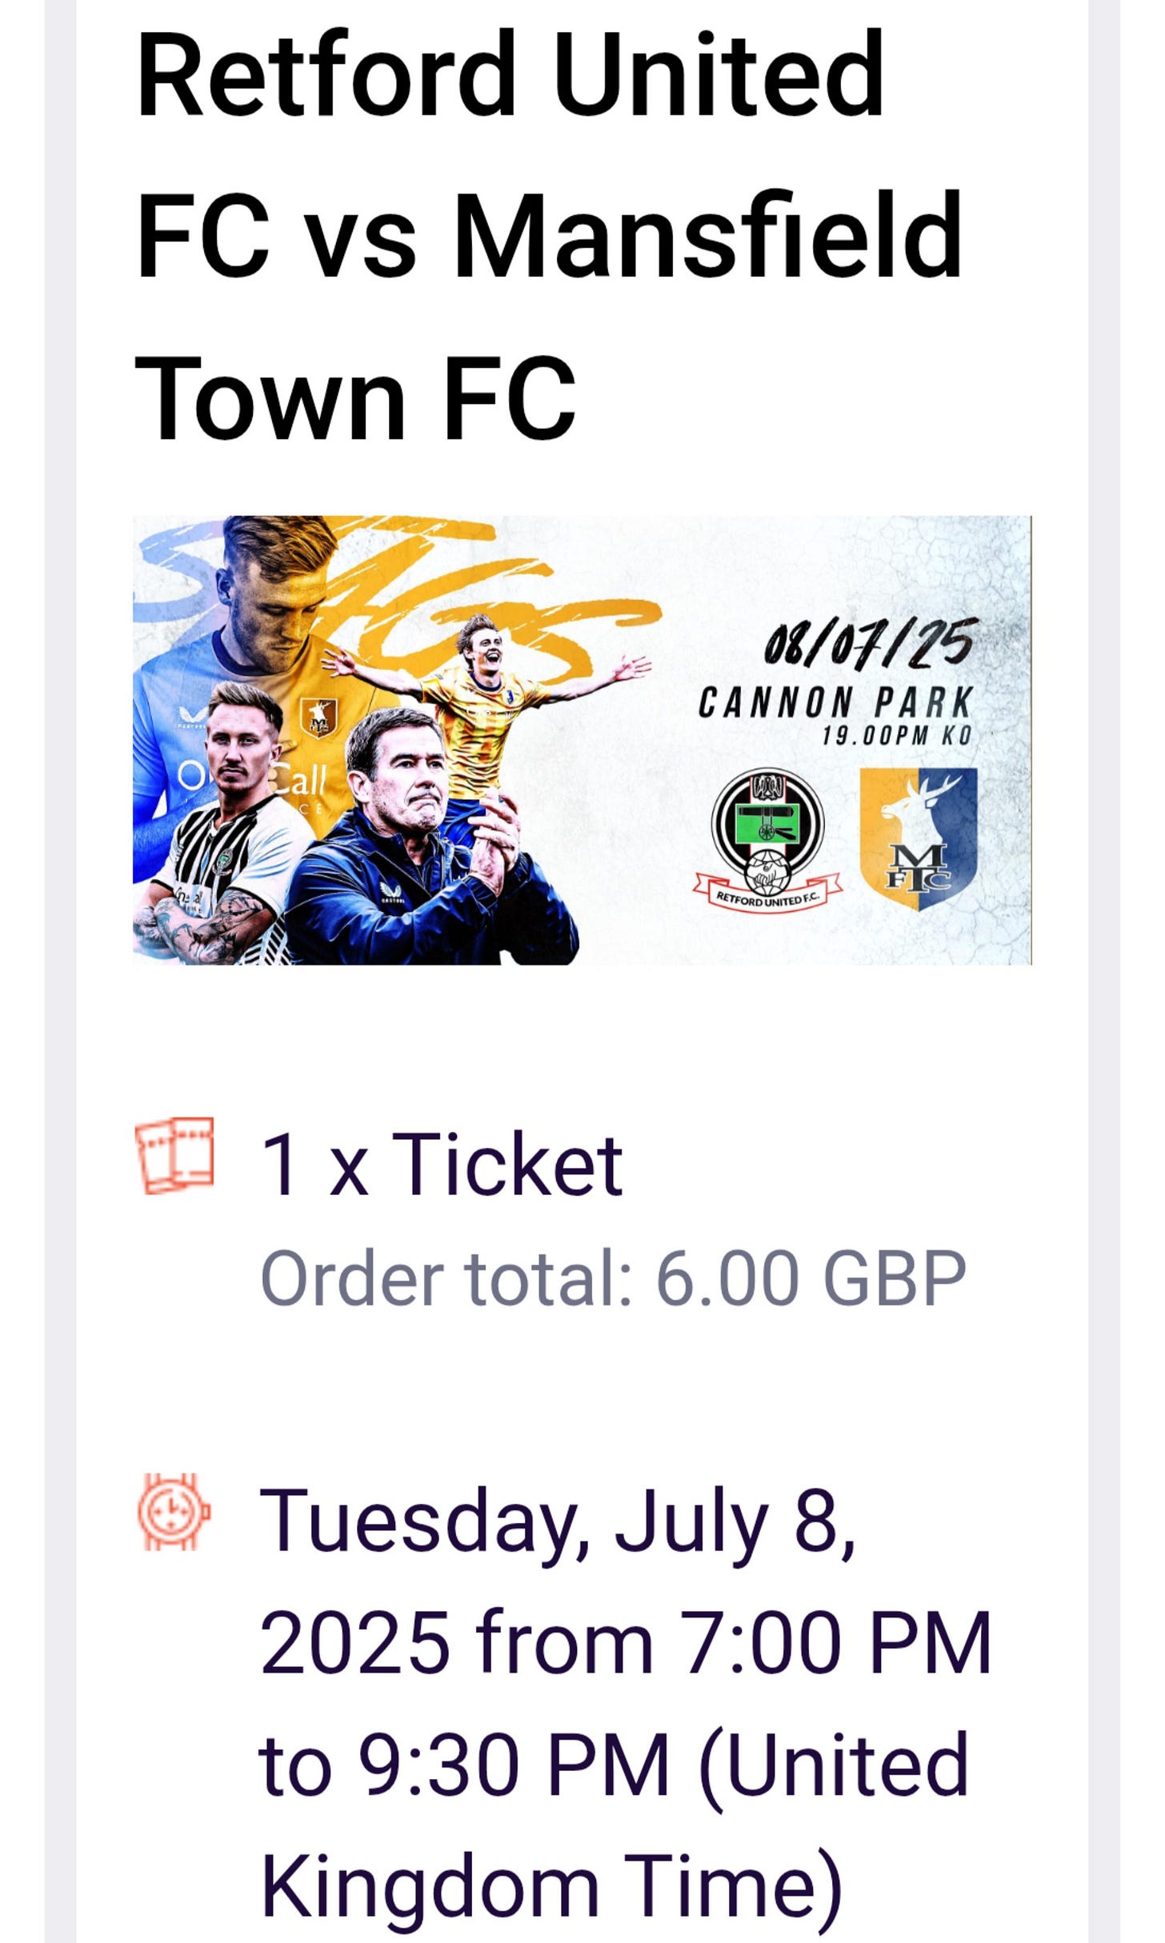Tap the Tuesday, July 8 date text
The height and width of the screenshot is (1943, 1165).
pos(558,1521)
